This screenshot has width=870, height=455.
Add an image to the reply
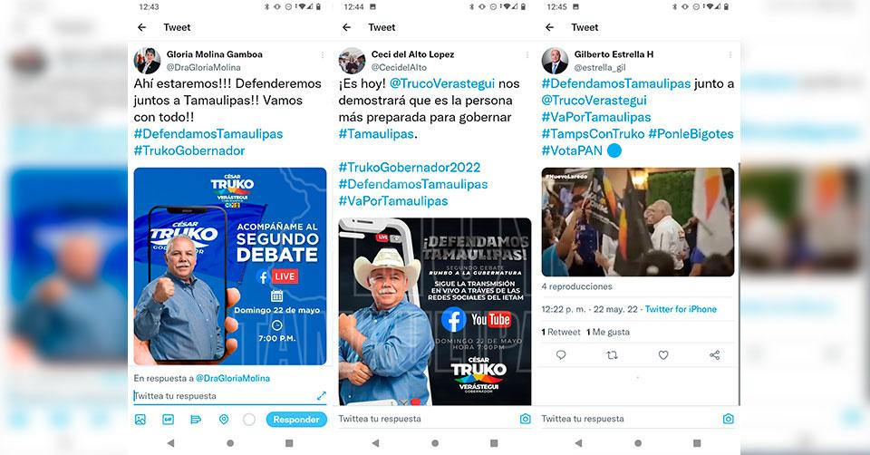click(x=140, y=420)
